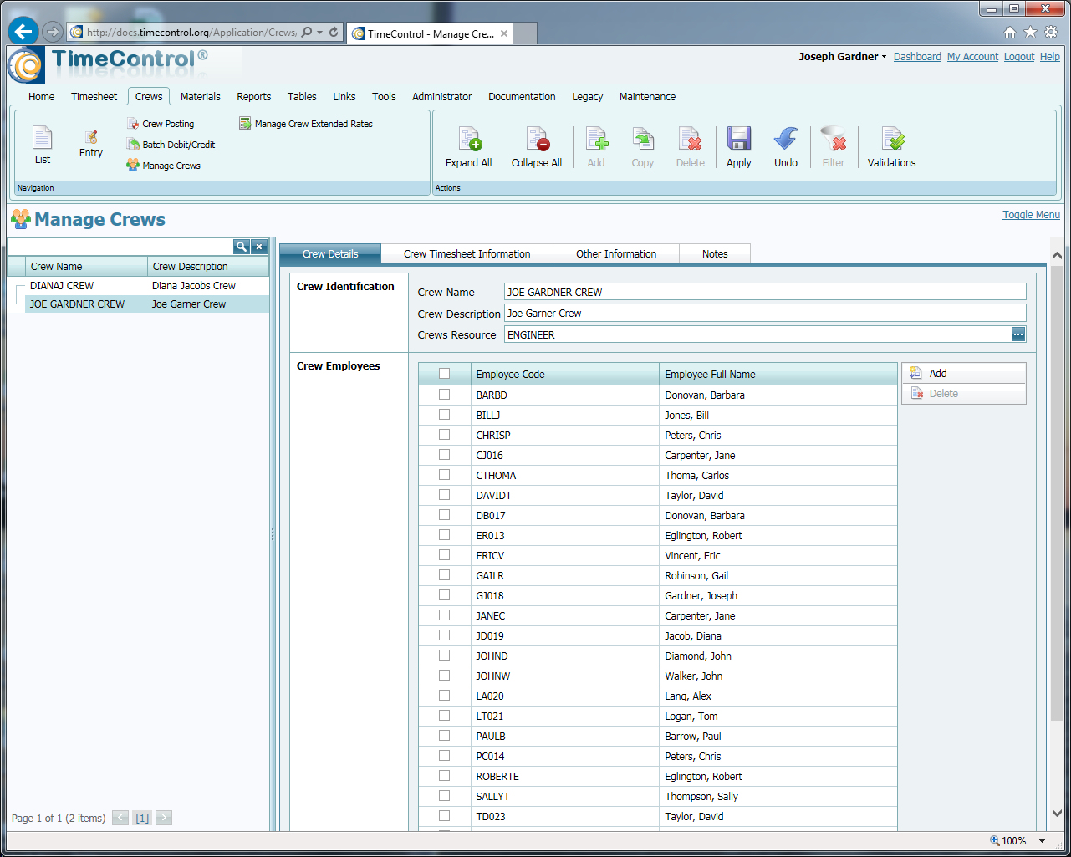Screen dimensions: 1071x857
Task: Check the BARBD employee row
Action: pos(444,395)
